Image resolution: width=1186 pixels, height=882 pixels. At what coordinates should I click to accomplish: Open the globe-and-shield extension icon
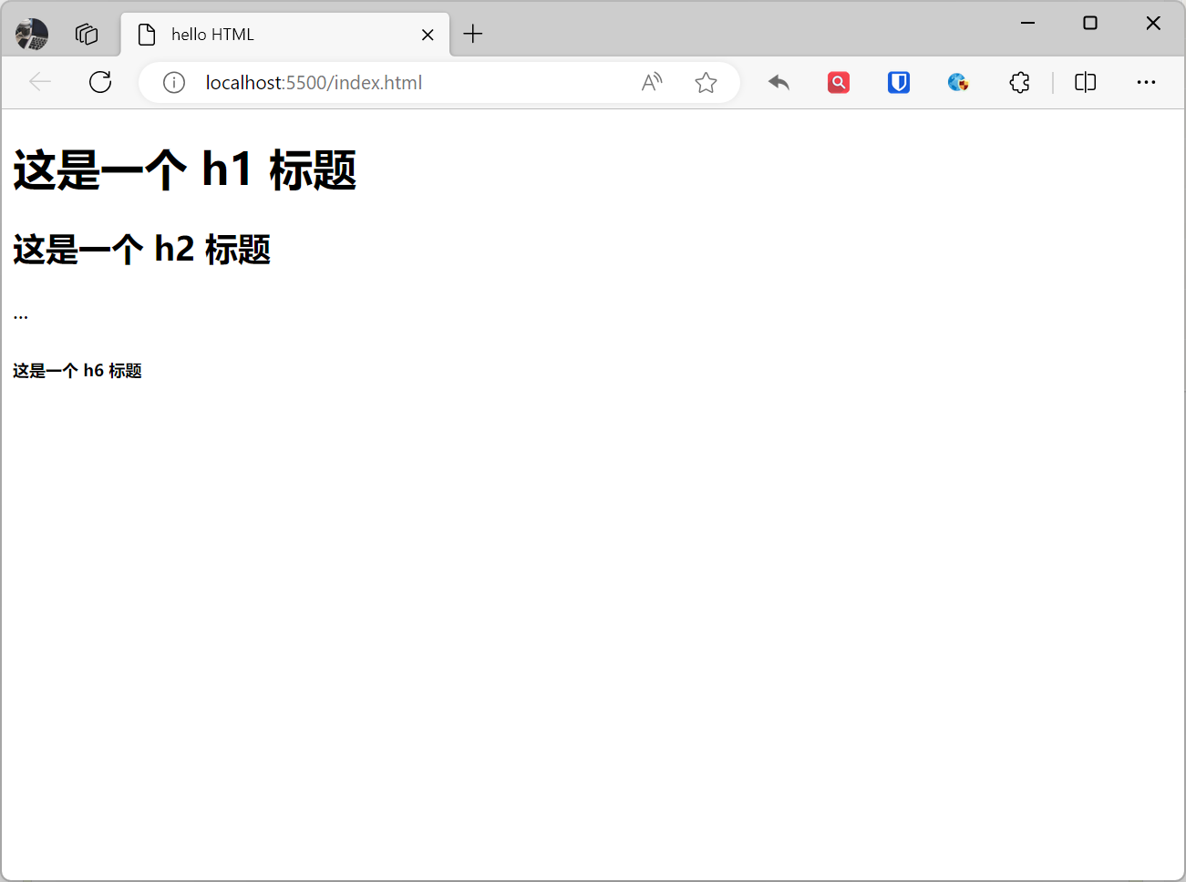coord(958,82)
